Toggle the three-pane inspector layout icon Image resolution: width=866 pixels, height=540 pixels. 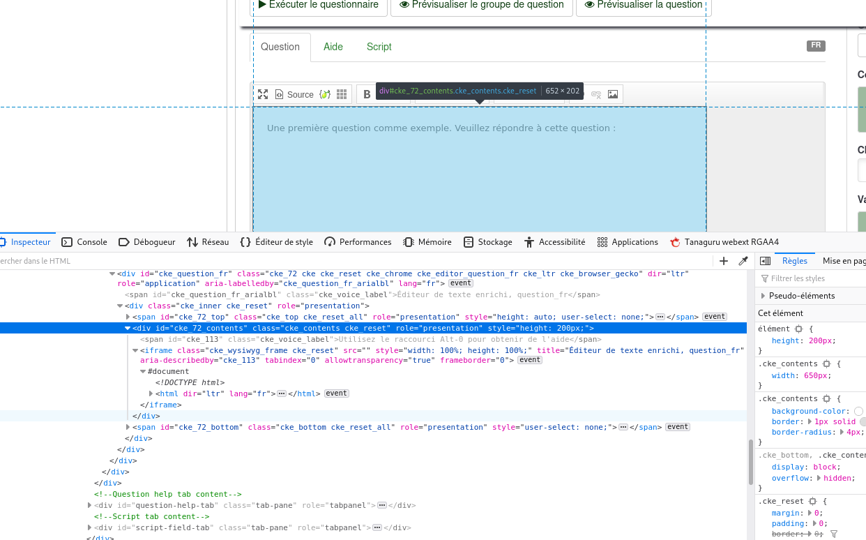765,261
